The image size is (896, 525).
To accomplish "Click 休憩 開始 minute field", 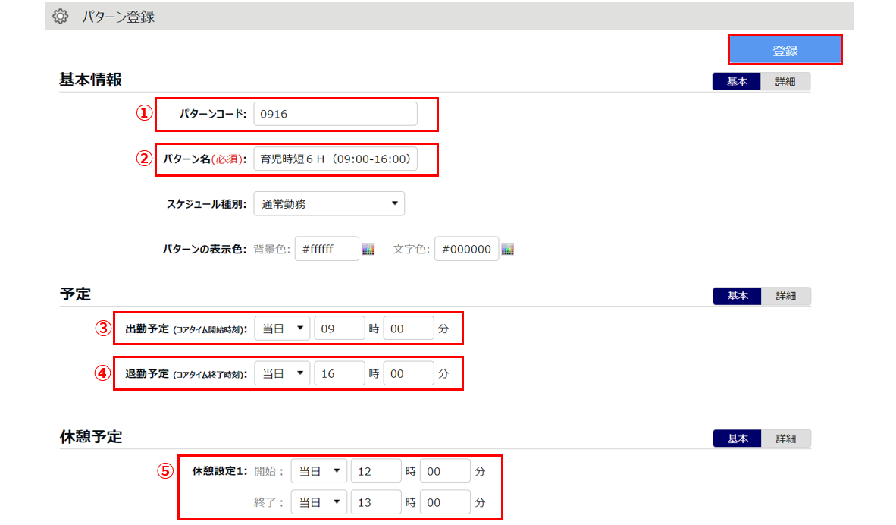I will [444, 471].
